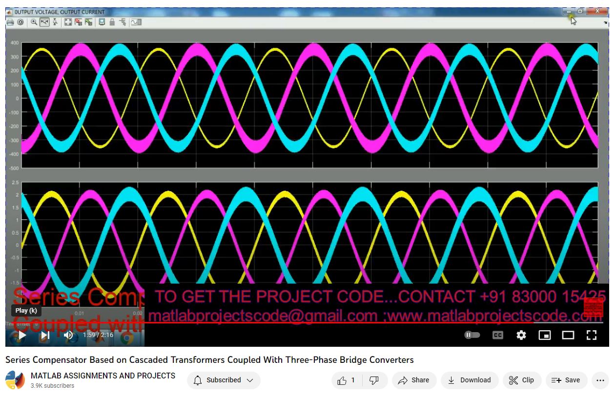Download the video
The width and height of the screenshot is (616, 397).
tap(469, 380)
